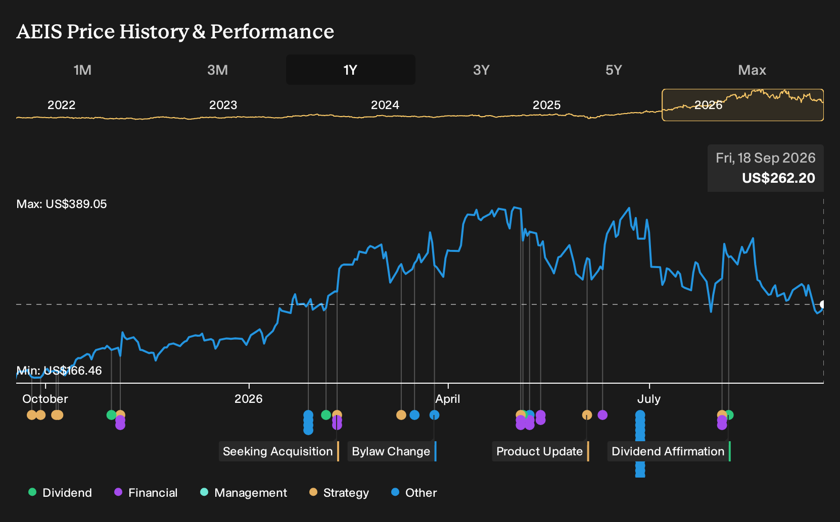Click the Fri, 18 Sep 2026 date
The width and height of the screenshot is (840, 522).
pos(766,158)
